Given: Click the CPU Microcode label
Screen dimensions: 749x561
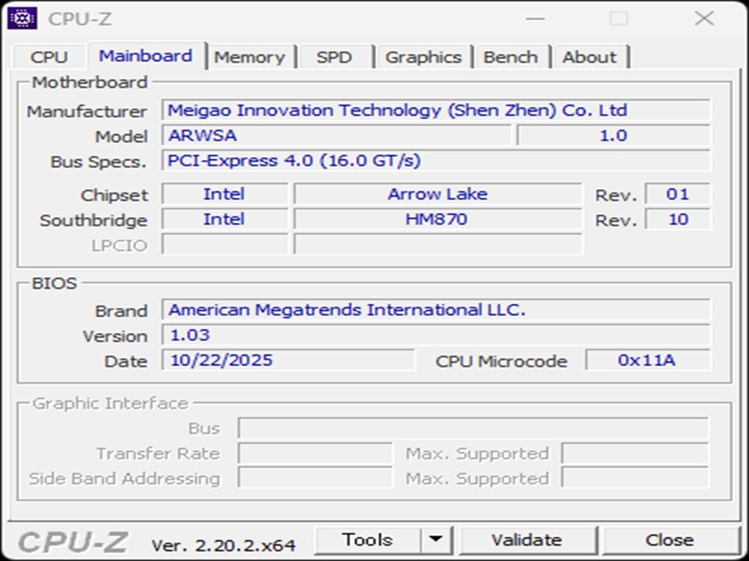Looking at the screenshot, I should coord(501,361).
